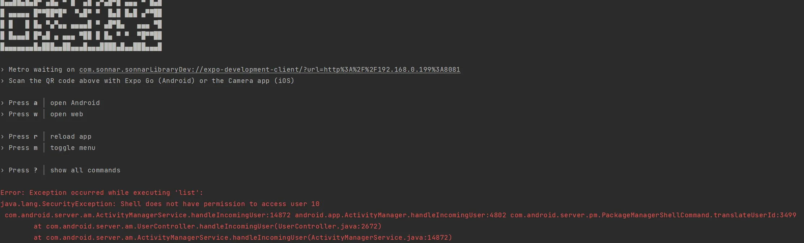This screenshot has height=243, width=804.
Task: Click the java.lang.SecurityException message line
Action: click(x=160, y=204)
